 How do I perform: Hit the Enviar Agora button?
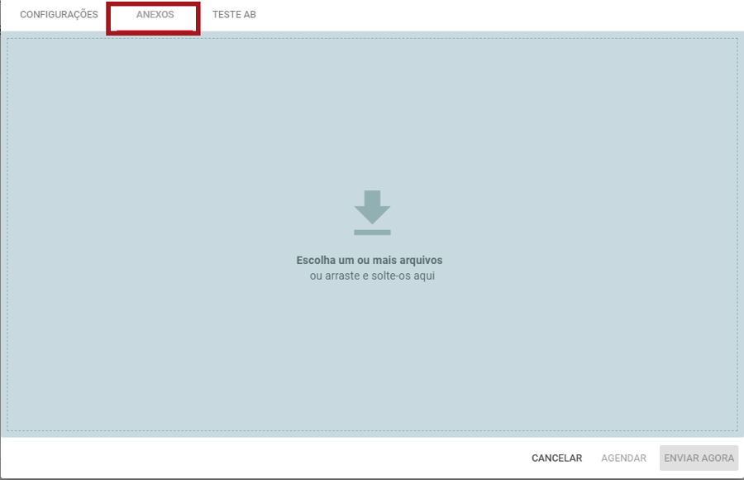click(699, 458)
